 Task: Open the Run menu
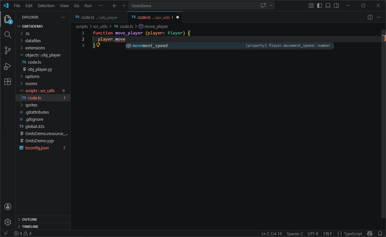pos(88,6)
